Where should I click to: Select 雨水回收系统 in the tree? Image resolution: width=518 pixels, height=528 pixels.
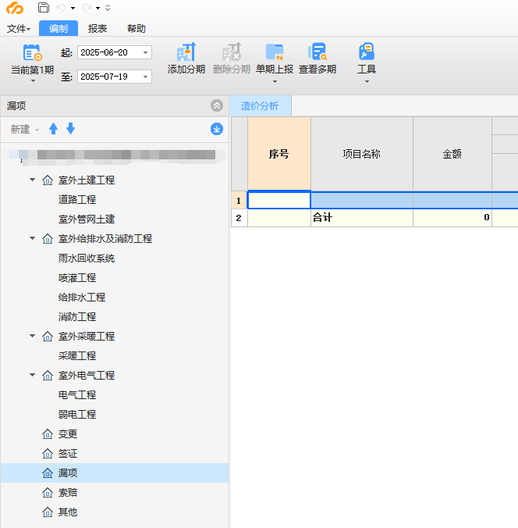tap(87, 259)
